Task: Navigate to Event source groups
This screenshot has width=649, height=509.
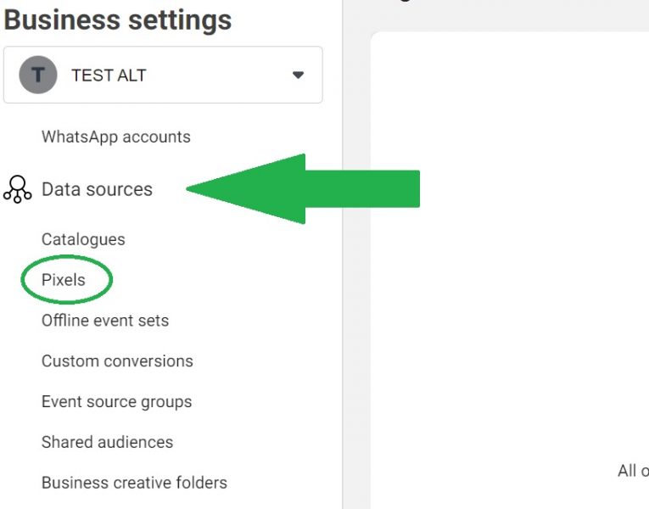Action: [x=116, y=402]
